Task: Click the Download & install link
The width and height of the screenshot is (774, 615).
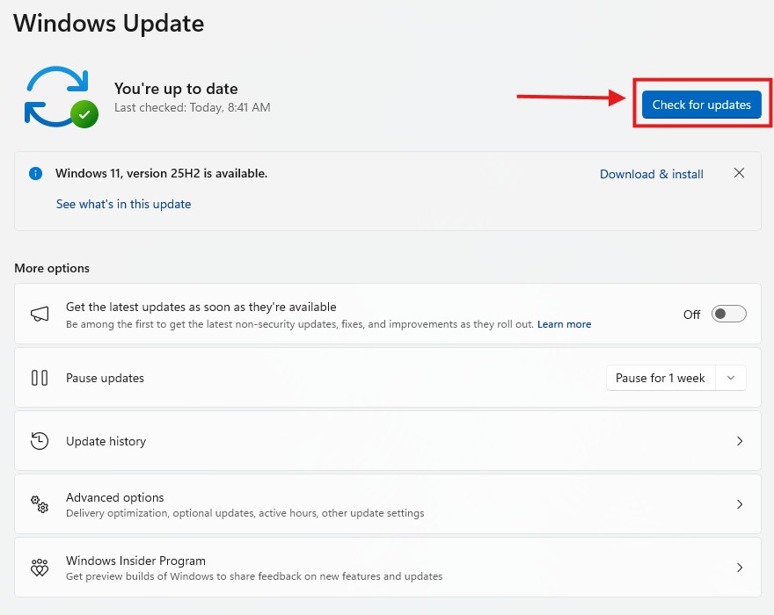Action: click(x=651, y=174)
